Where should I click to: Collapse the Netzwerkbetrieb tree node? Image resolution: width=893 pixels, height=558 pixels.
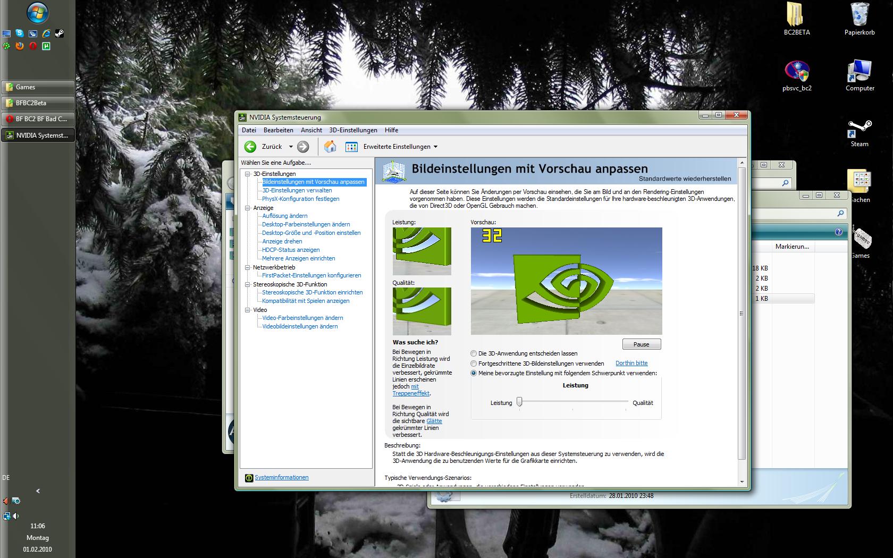point(247,267)
